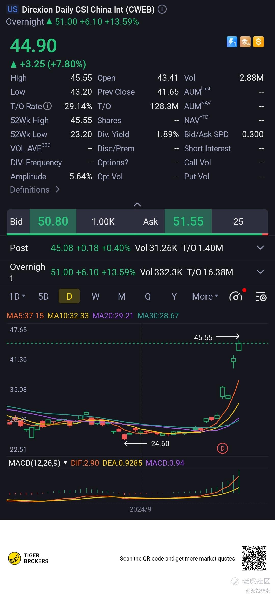Tap the info icon beside CWEB title
Image resolution: width=275 pixels, height=597 pixels.
point(162,9)
